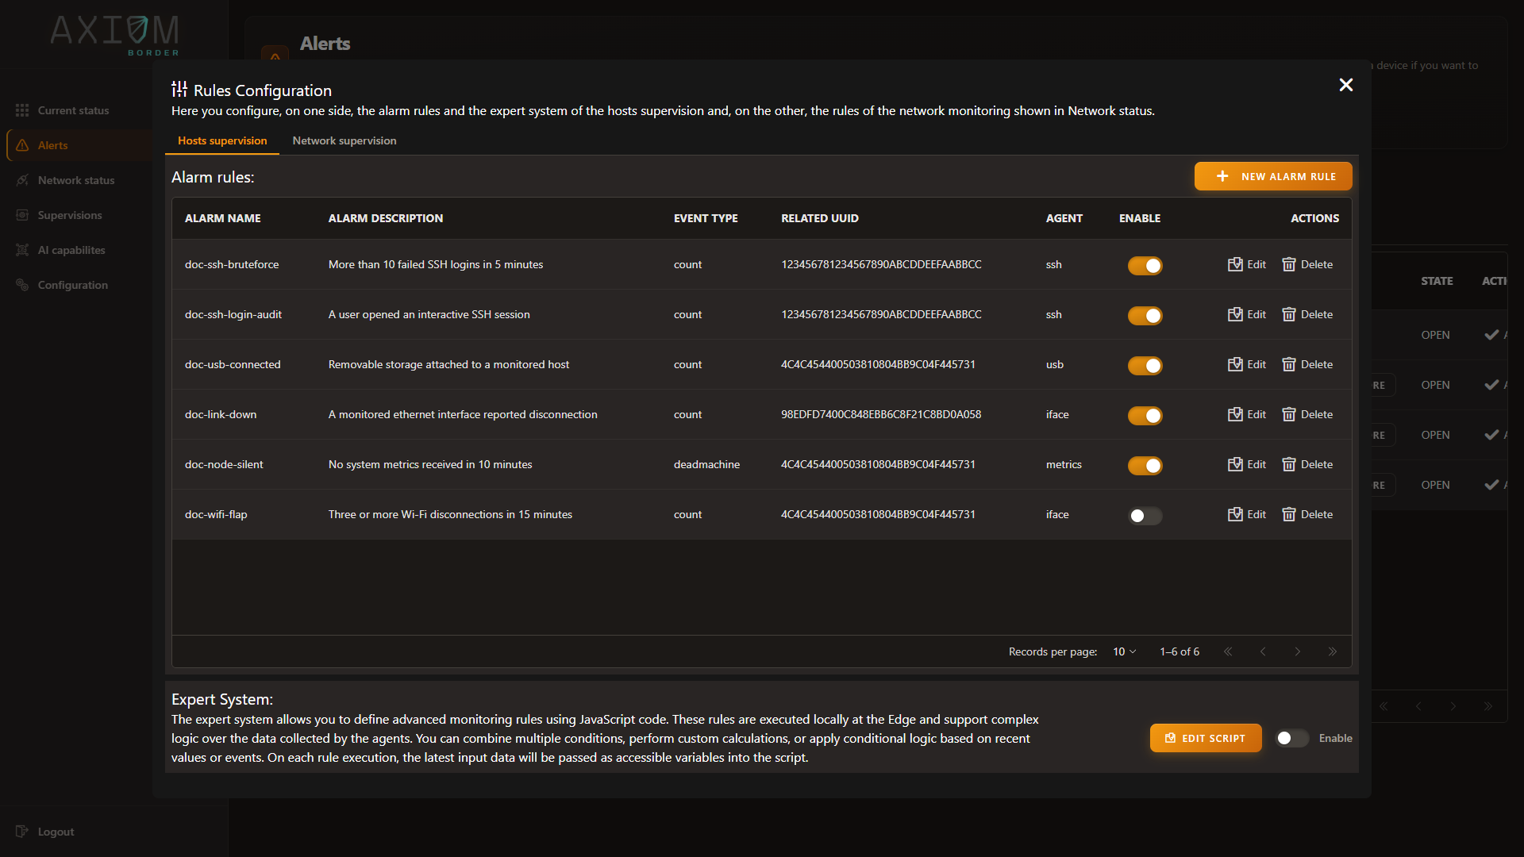Image resolution: width=1524 pixels, height=857 pixels.
Task: Click the Axiom Border logo
Action: coord(115,34)
